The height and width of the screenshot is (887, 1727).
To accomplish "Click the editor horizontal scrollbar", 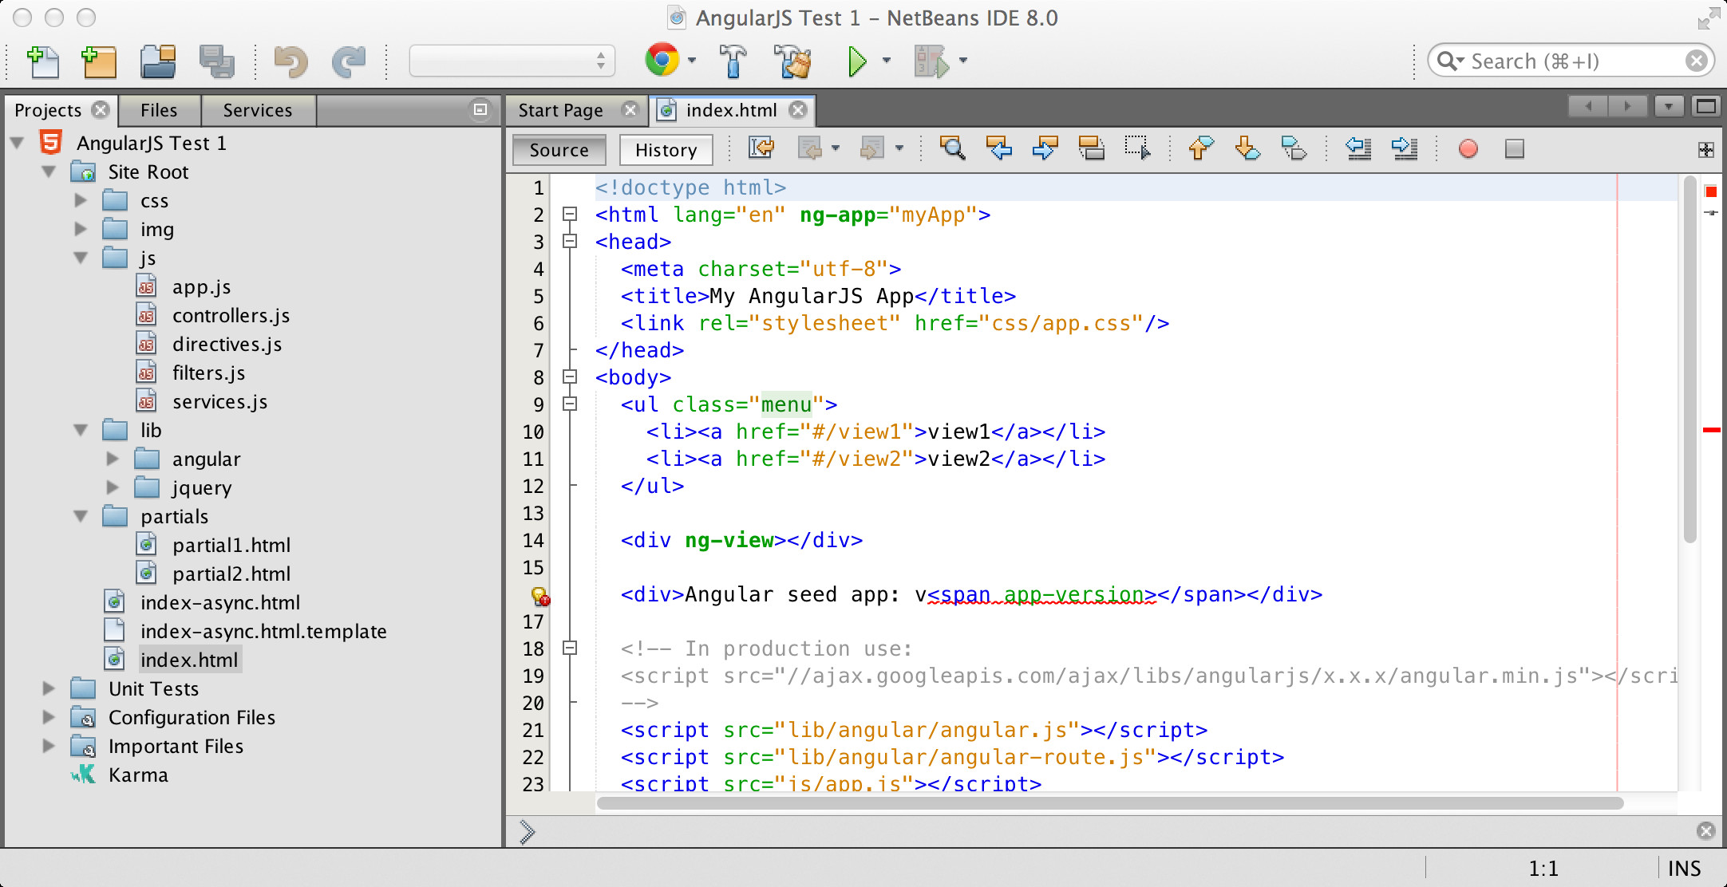I will click(x=1110, y=803).
